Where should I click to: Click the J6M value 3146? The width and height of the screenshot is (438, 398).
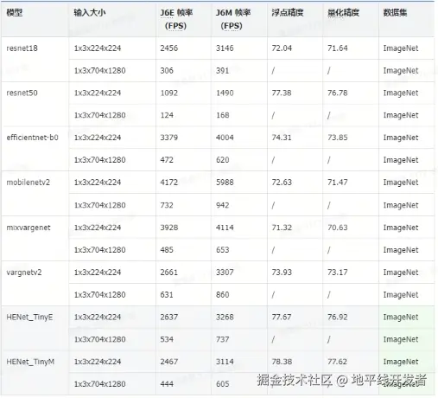(x=225, y=48)
